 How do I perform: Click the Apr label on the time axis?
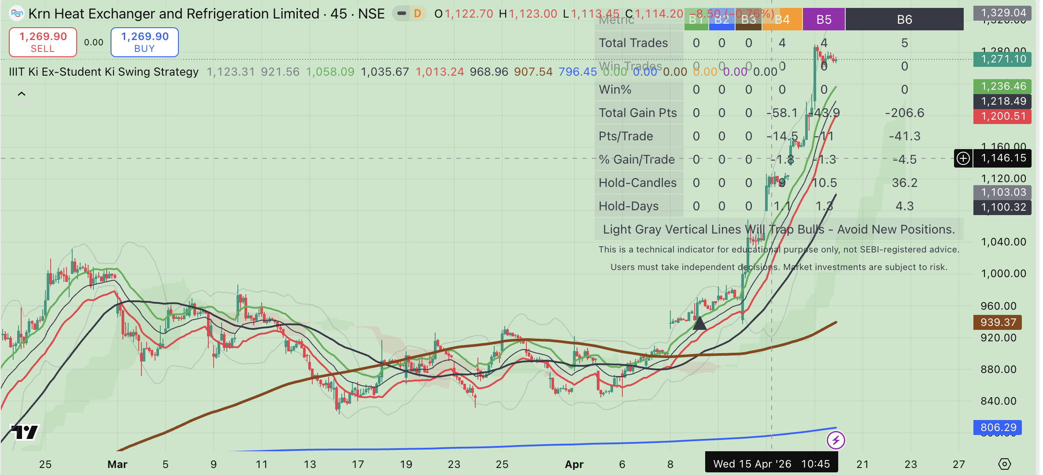pos(574,464)
